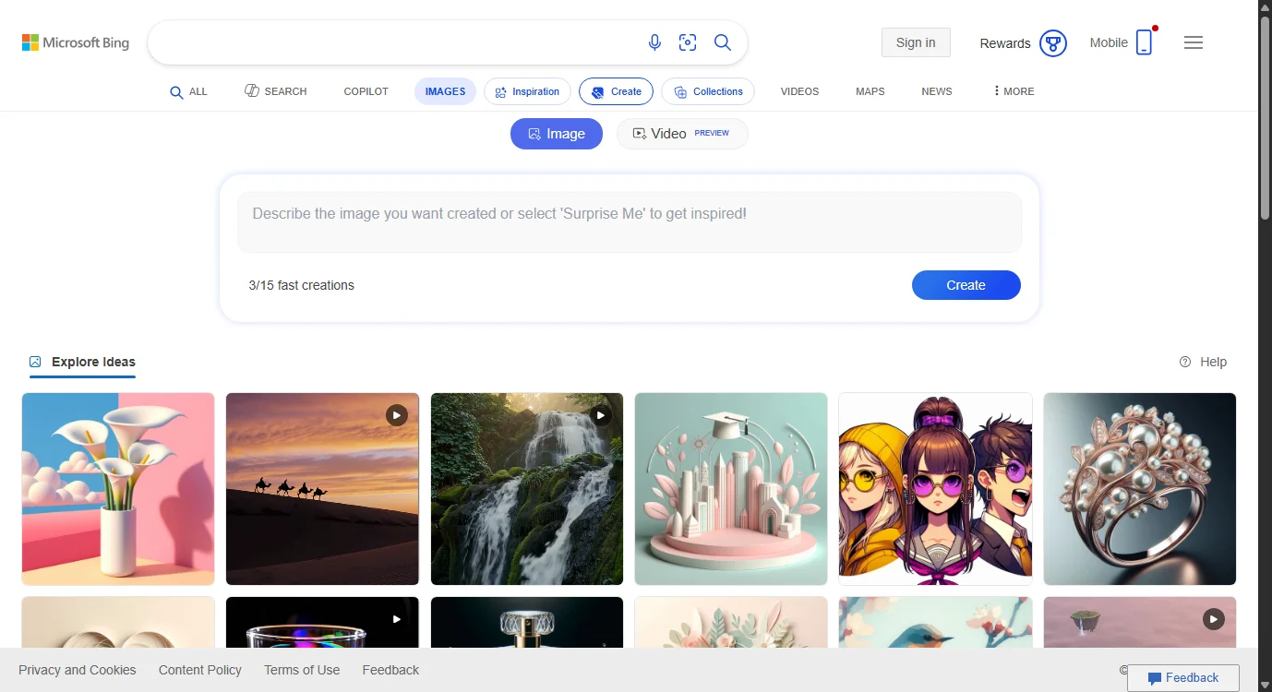Switch to the IMAGES tab
Screen dimensions: 1272x692
pos(445,90)
